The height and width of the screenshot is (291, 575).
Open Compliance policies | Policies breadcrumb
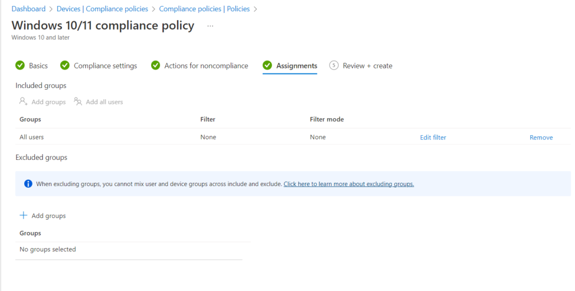pos(204,9)
